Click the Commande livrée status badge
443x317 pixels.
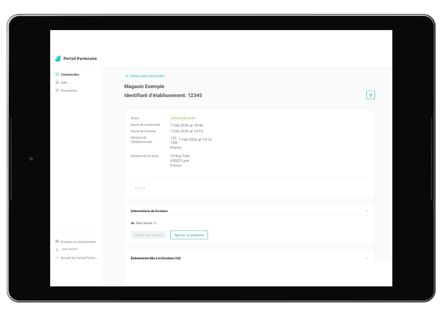[183, 118]
